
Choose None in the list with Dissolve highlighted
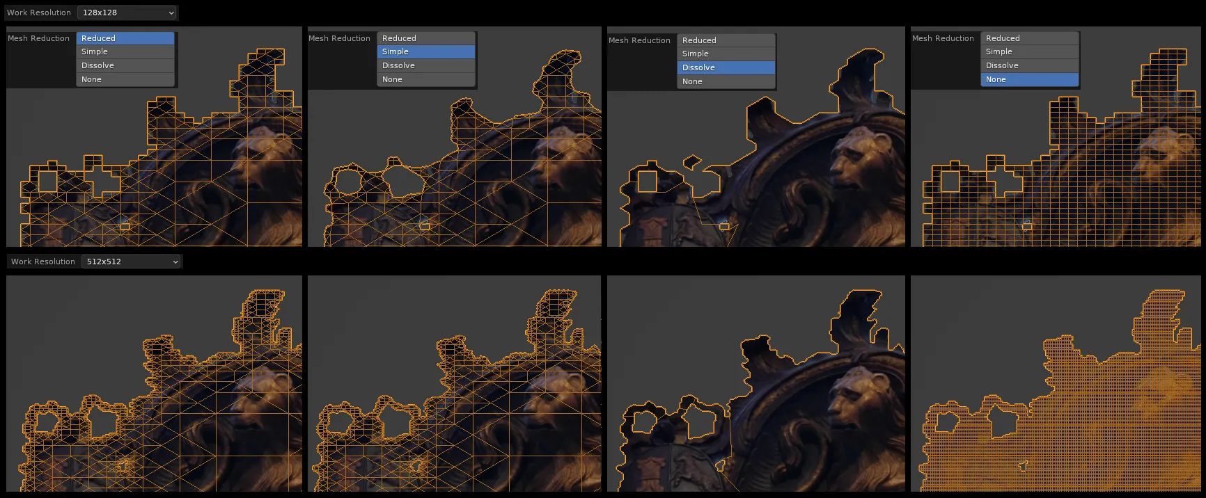[x=726, y=81]
